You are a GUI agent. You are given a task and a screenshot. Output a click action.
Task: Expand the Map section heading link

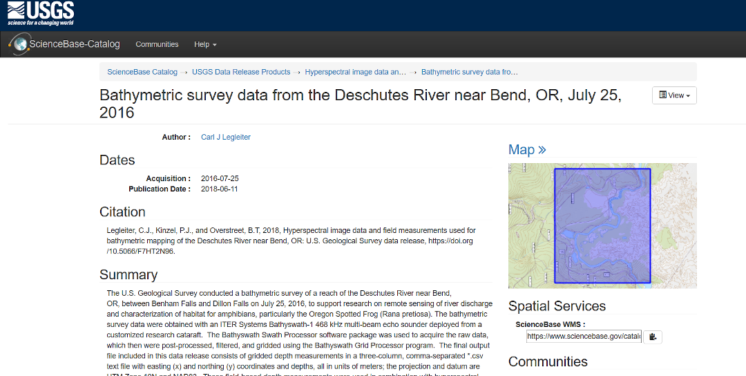(527, 149)
